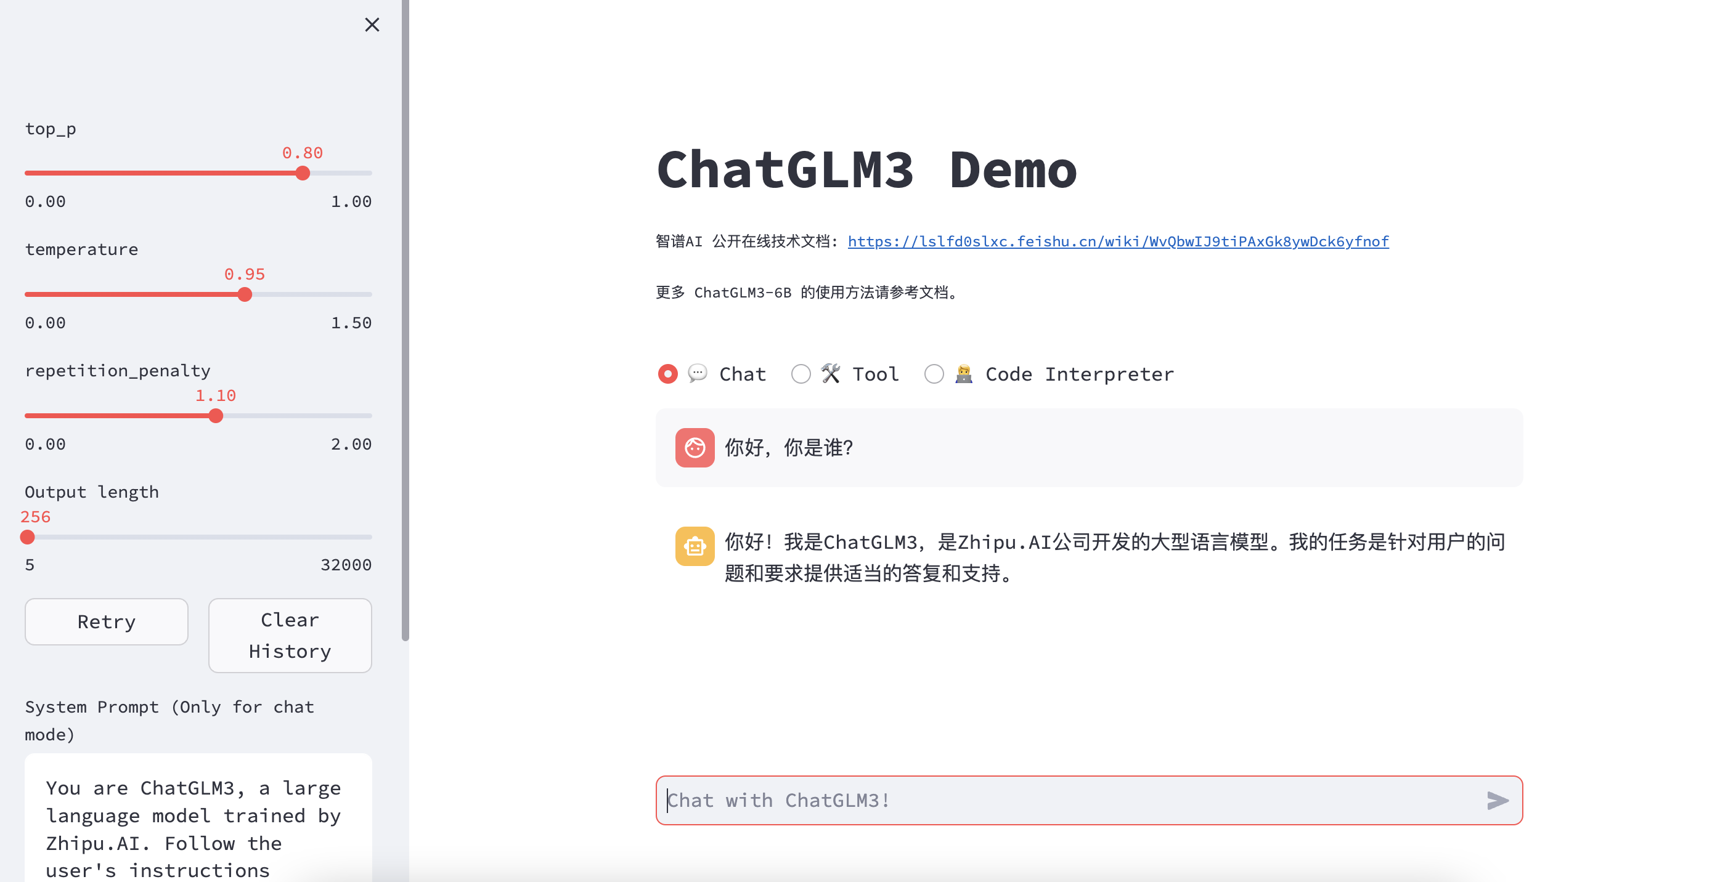Close the sidebar with the X icon
The width and height of the screenshot is (1728, 882).
pos(372,25)
